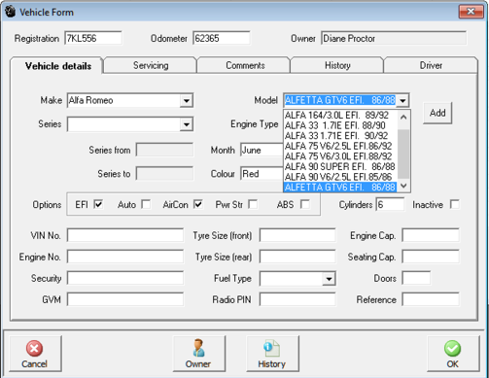Select ALFA 75 V6/3.0L EFI 88/92
489x378 pixels.
point(340,156)
